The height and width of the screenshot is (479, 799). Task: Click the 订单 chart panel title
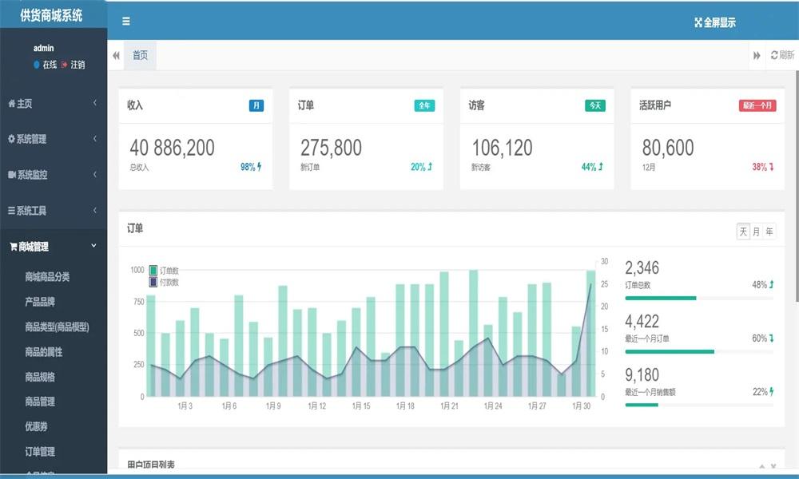[135, 228]
